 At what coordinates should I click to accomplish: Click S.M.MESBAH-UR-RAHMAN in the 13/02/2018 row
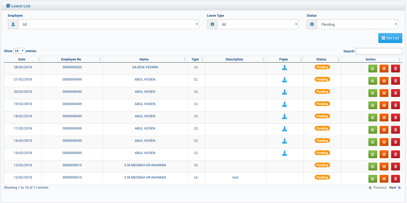pos(145,165)
